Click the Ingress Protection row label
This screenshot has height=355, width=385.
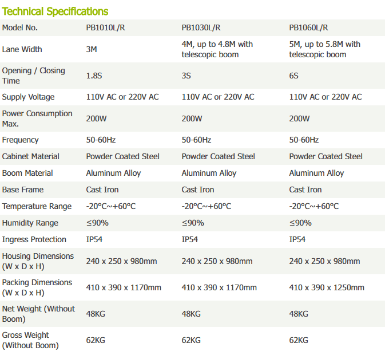34,239
